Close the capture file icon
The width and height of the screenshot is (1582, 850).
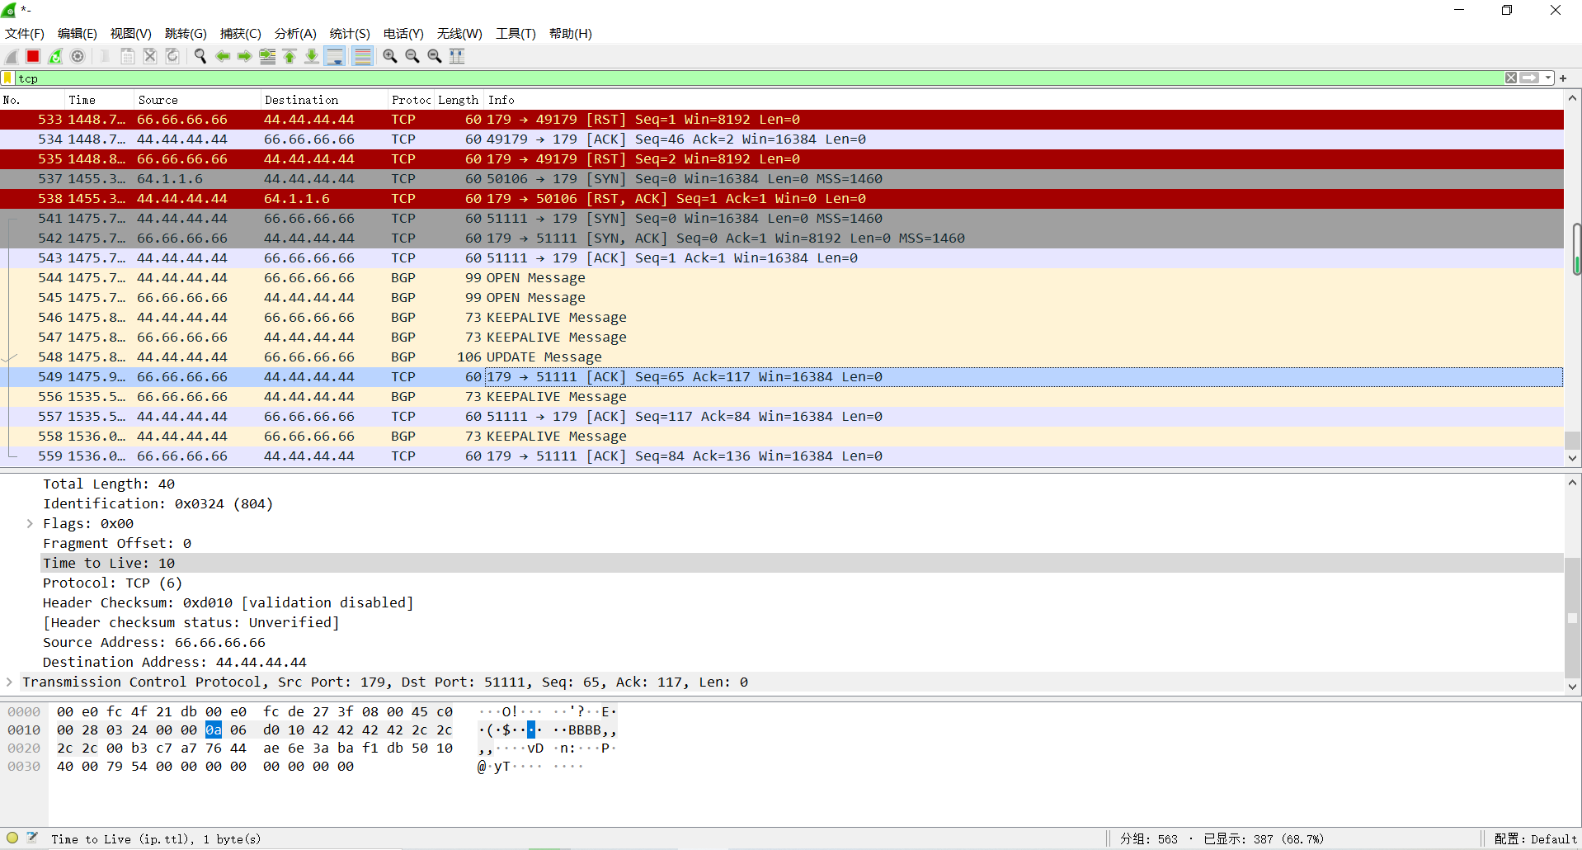coord(150,56)
